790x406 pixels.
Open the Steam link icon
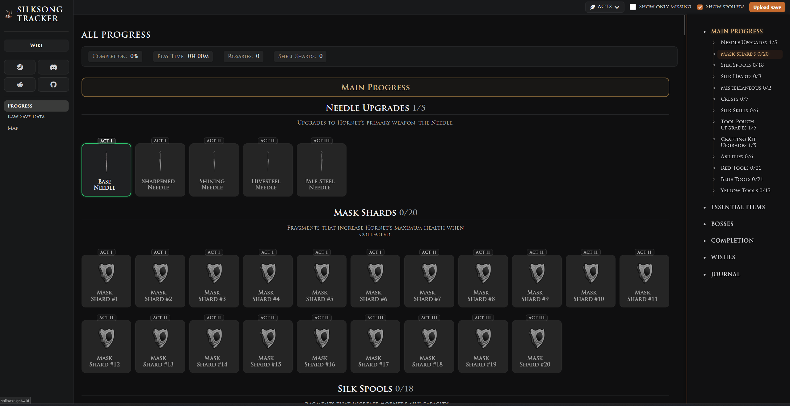click(x=20, y=67)
